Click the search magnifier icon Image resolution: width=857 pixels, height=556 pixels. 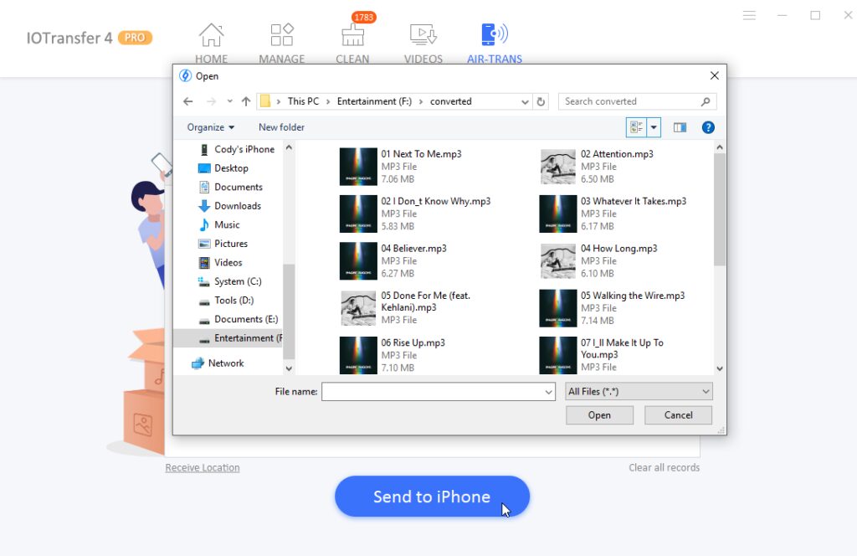(x=706, y=101)
